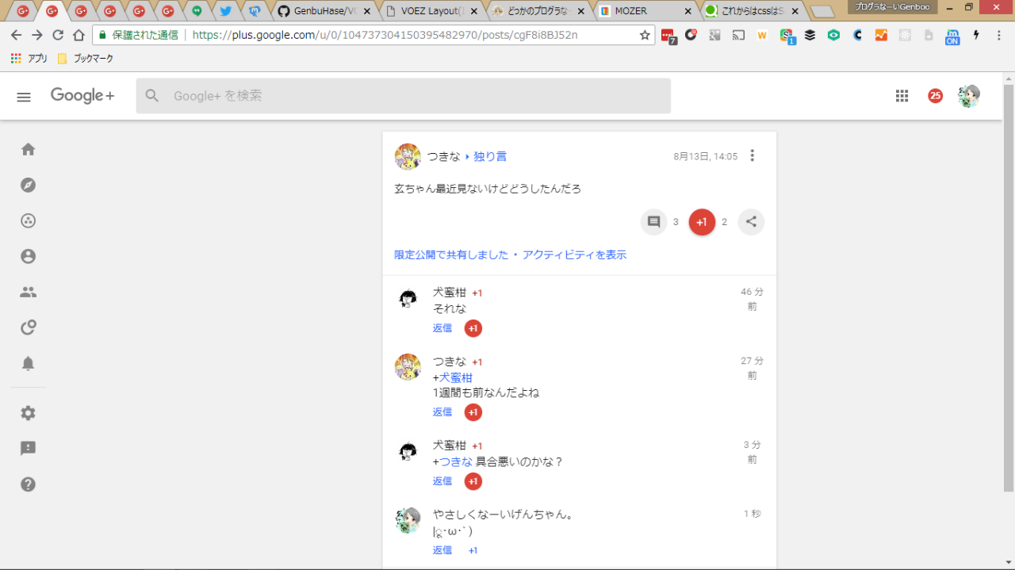This screenshot has width=1015, height=570.
Task: Open the hamburger main menu
Action: tap(24, 96)
